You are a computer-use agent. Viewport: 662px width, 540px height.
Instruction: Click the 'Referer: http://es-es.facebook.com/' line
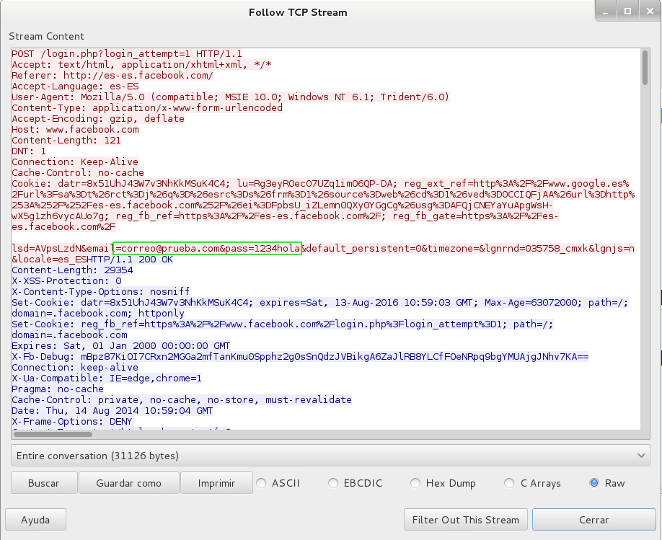point(112,75)
